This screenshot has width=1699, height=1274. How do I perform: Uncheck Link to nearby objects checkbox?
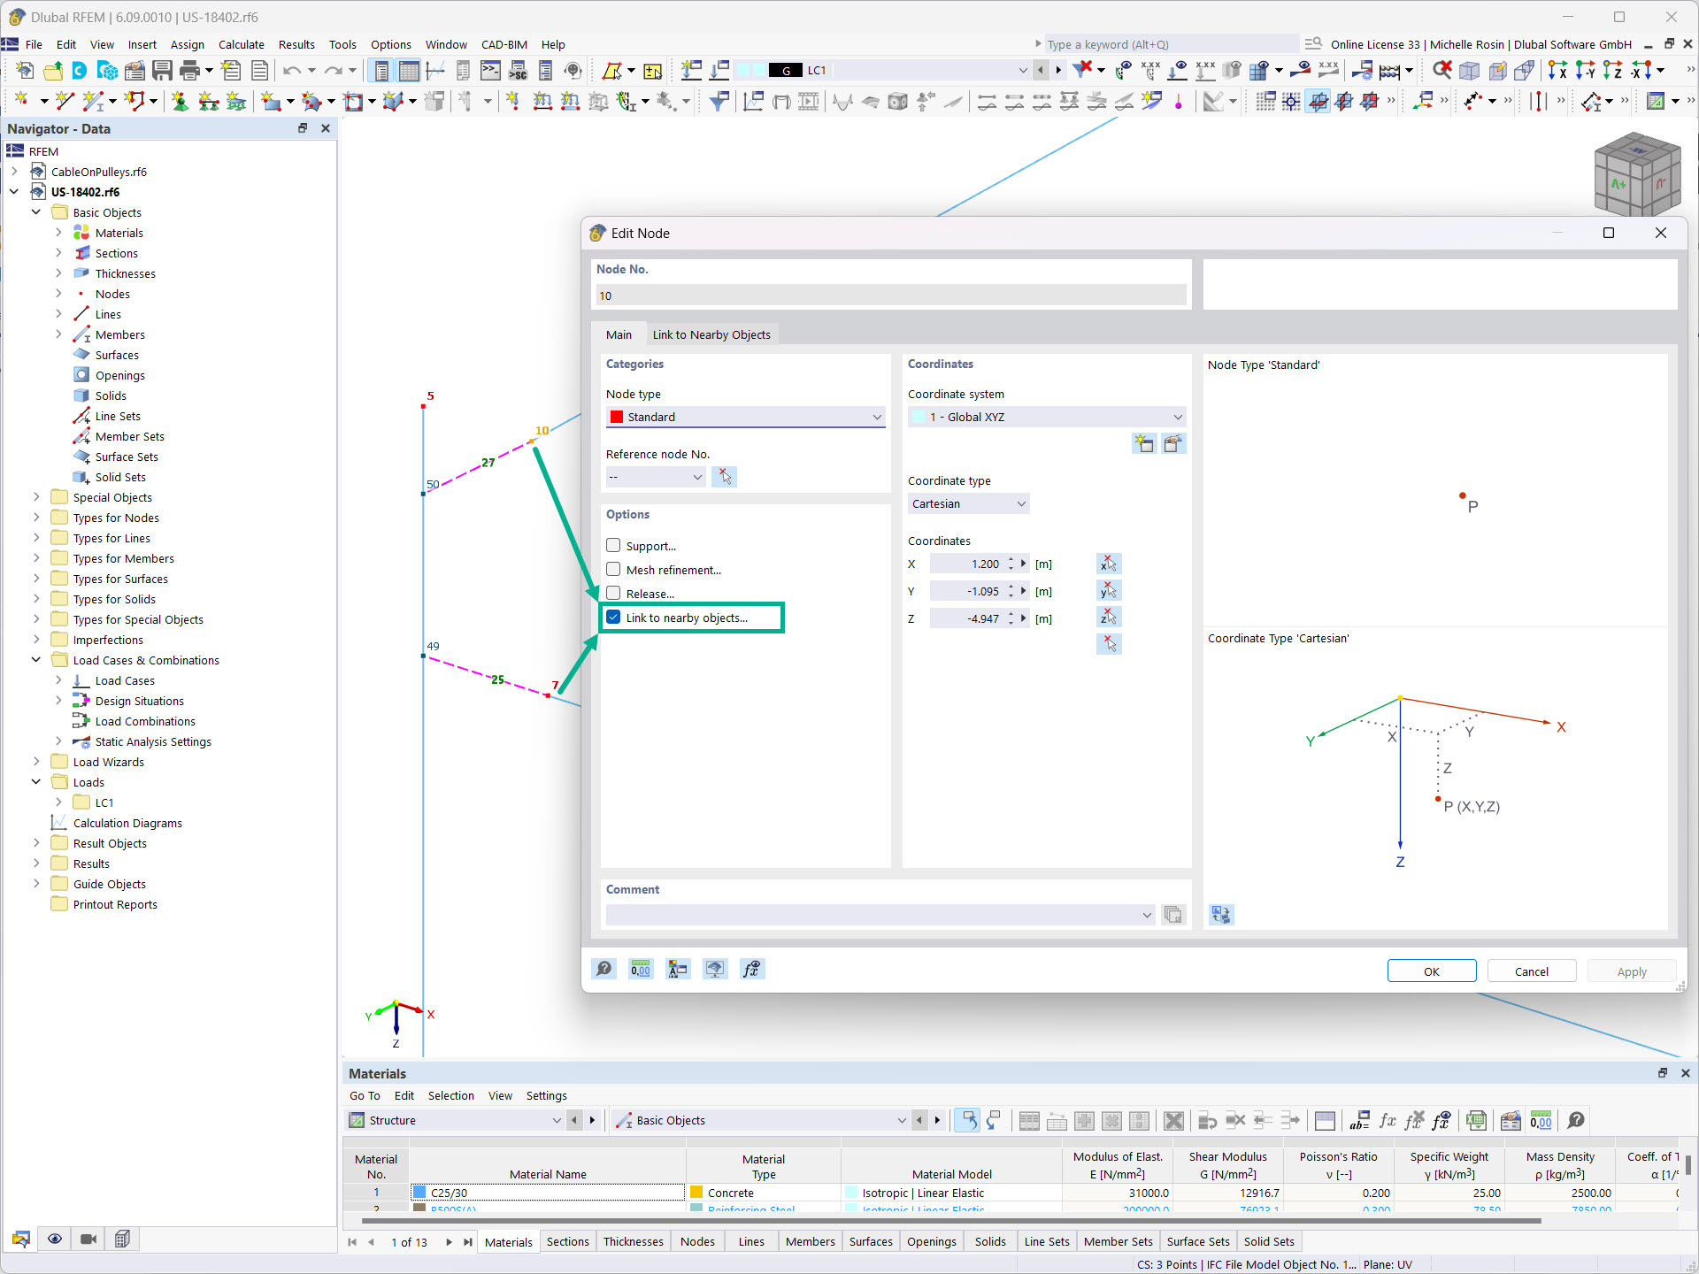613,618
